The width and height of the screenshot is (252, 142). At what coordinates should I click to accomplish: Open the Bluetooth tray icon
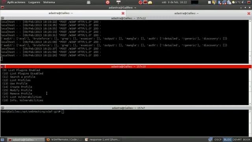[219, 2]
